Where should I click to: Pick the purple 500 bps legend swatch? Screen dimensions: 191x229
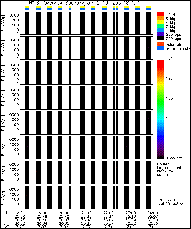pyautogui.click(x=161, y=34)
